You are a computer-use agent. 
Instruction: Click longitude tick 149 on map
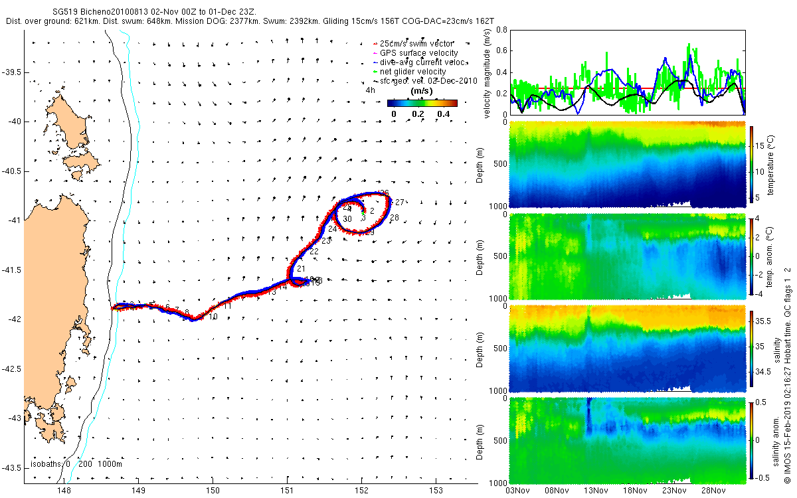click(138, 491)
